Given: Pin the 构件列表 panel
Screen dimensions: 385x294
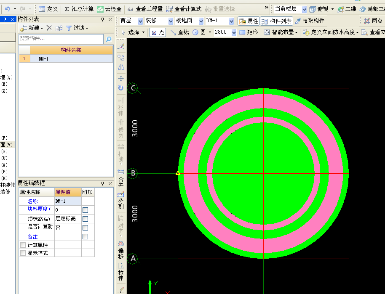Looking at the screenshot, I should 102,19.
